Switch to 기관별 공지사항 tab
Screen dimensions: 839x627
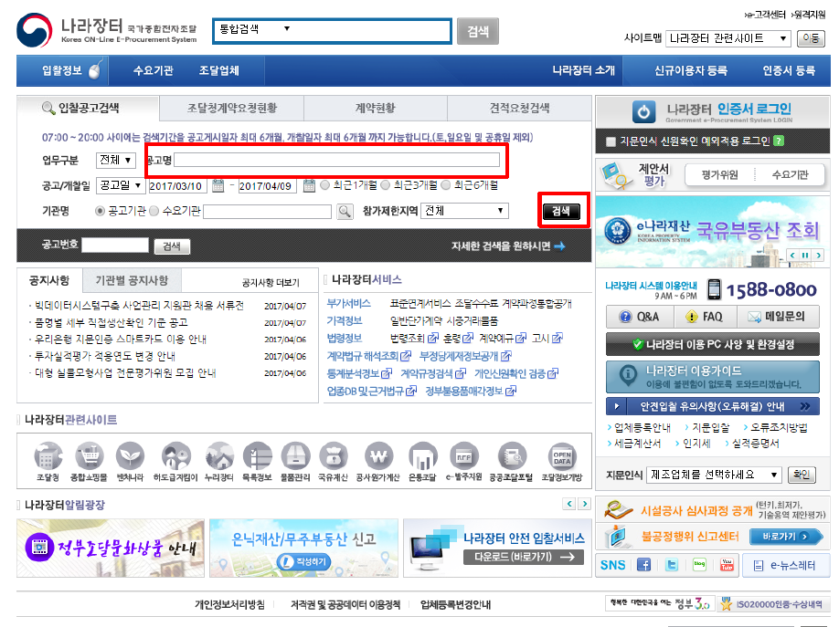[132, 280]
